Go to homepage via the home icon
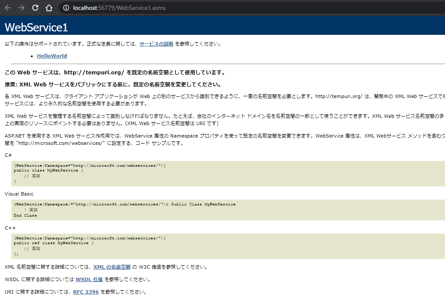 pyautogui.click(x=48, y=7)
